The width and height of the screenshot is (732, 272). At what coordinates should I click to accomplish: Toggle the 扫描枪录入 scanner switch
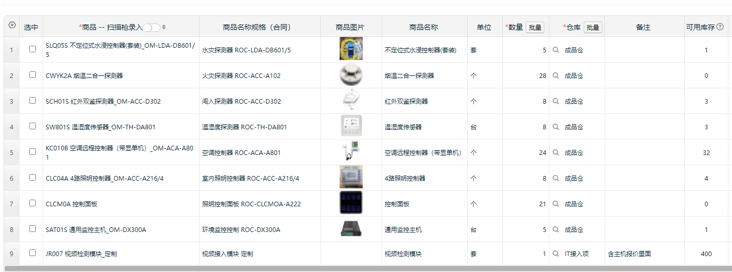(151, 27)
